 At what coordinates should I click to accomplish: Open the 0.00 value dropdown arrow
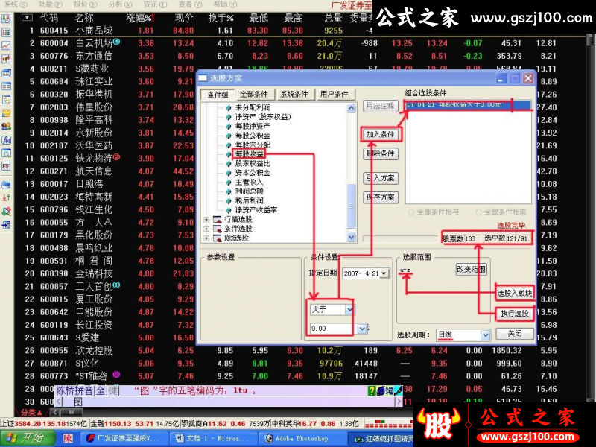click(x=362, y=329)
